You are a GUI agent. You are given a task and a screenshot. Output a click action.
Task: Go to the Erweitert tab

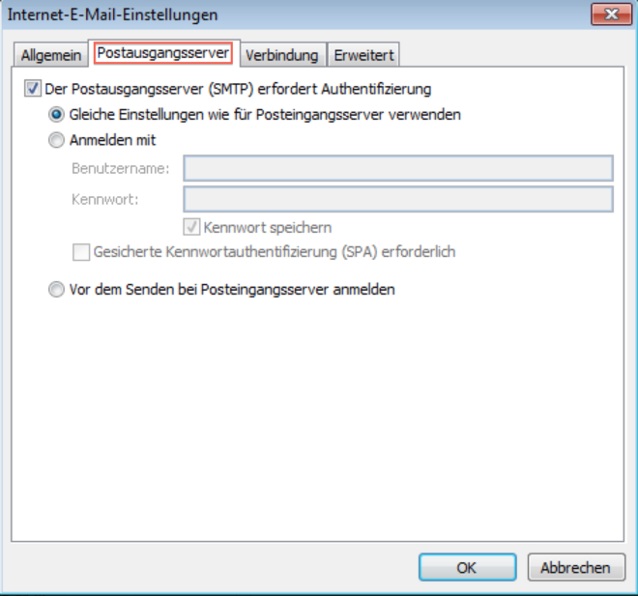(x=363, y=55)
